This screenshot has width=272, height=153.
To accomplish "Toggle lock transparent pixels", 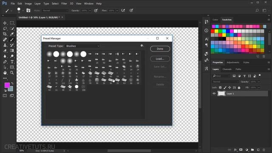I will coord(220,88).
